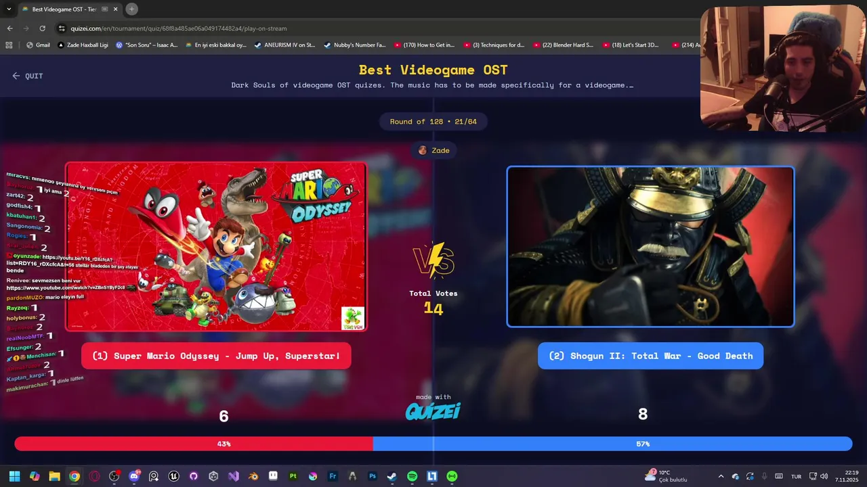This screenshot has height=487, width=867.
Task: View site information for quizei.com
Action: [x=62, y=28]
